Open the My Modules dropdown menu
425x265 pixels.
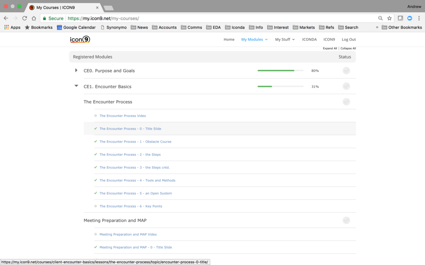click(x=254, y=39)
